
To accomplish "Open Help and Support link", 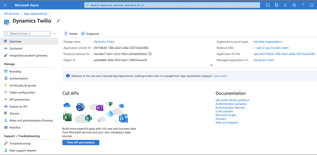I will [227, 123].
